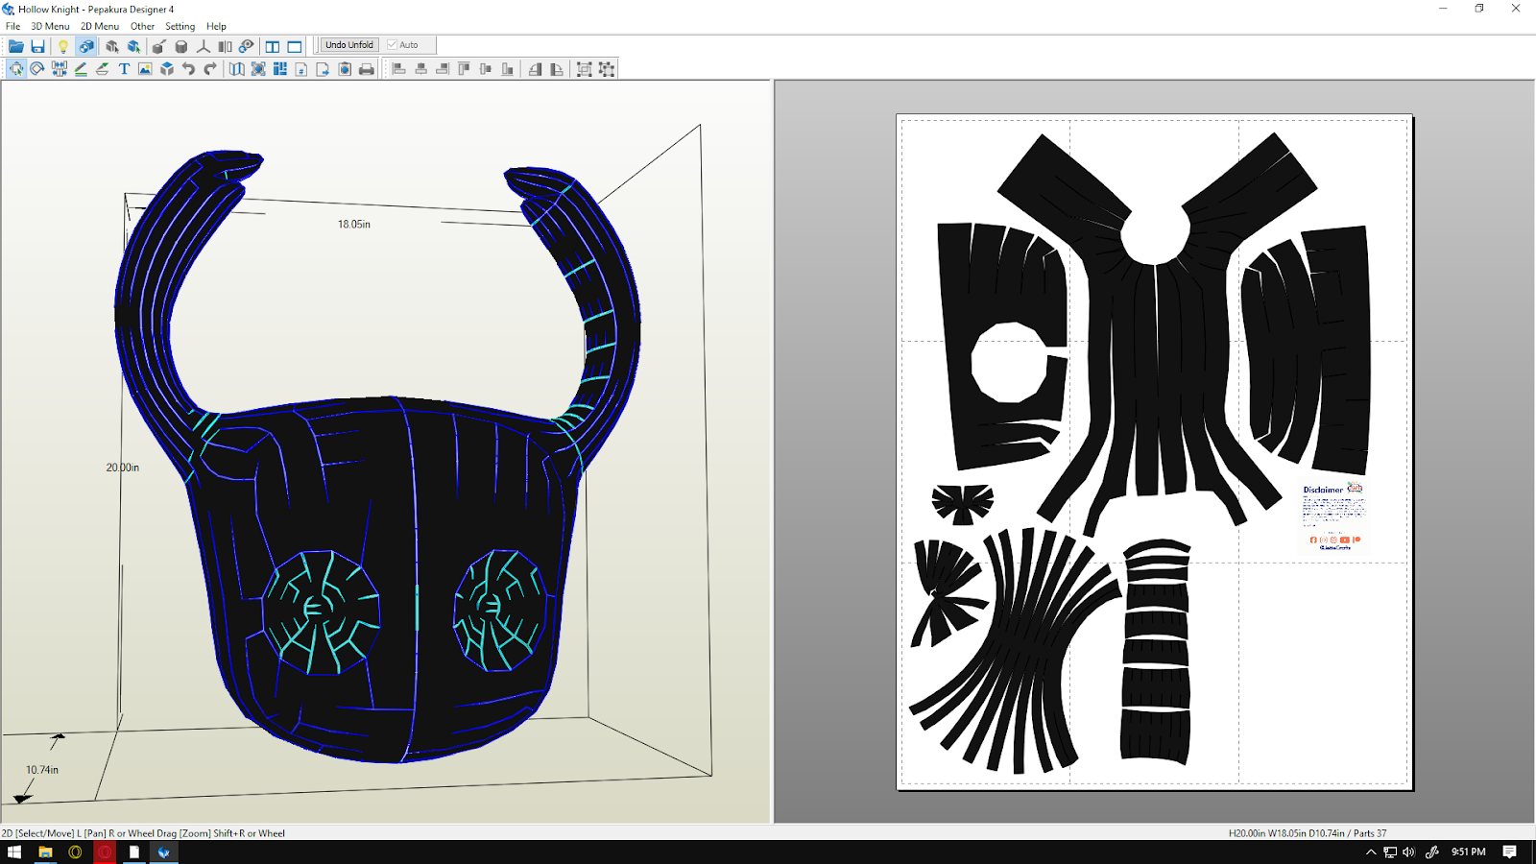Open the Setting menu
Screen dimensions: 1536x864
180,26
